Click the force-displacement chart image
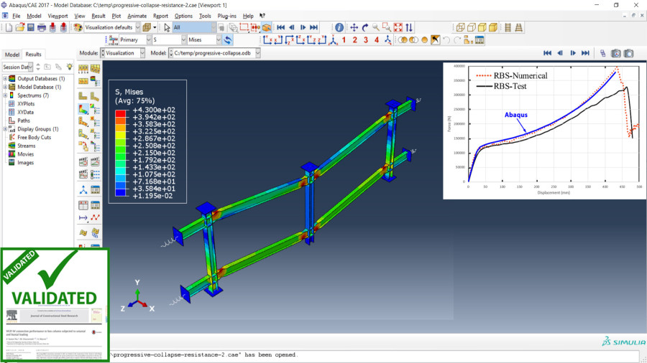Viewport: 647px width, 363px height. (544, 131)
